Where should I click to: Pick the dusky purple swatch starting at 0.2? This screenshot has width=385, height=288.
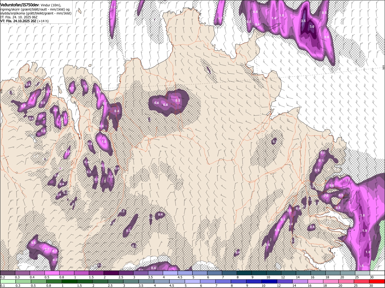point(8,273)
